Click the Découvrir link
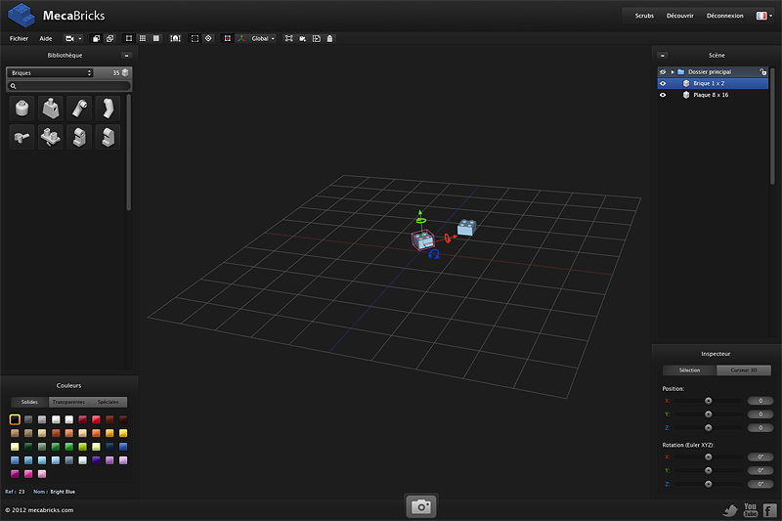This screenshot has width=782, height=521. [x=679, y=16]
